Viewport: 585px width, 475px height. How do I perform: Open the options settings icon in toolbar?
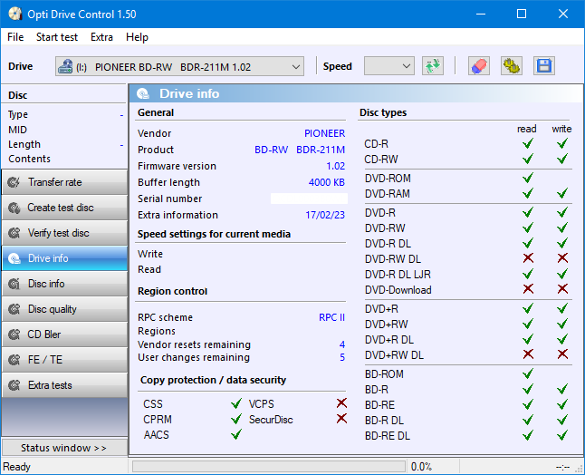pos(511,66)
